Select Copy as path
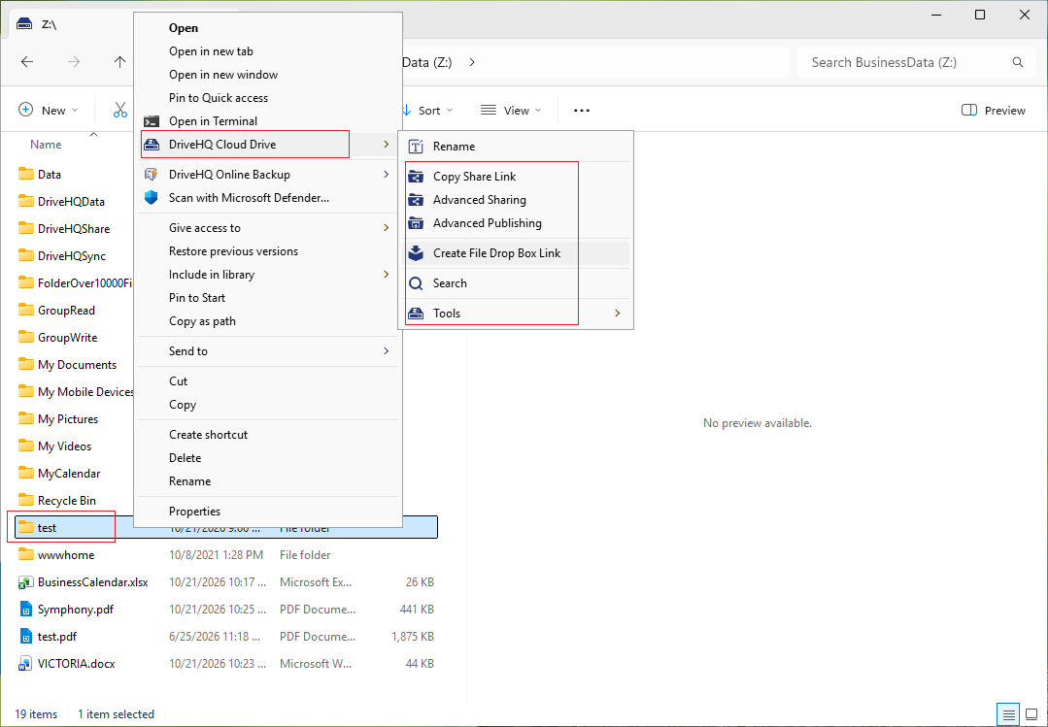Viewport: 1048px width, 727px height. tap(268, 321)
